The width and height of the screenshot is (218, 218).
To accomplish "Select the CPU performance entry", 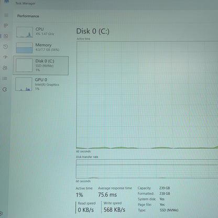I will (x=41, y=32).
